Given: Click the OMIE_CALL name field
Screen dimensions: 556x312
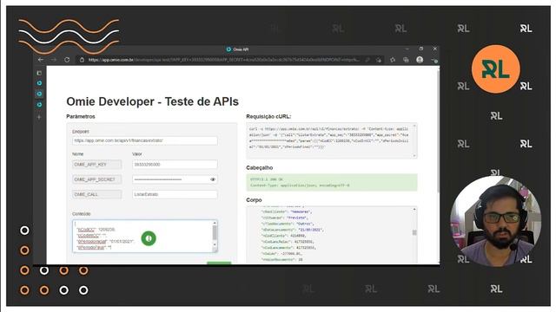Looking at the screenshot, I should [x=96, y=194].
